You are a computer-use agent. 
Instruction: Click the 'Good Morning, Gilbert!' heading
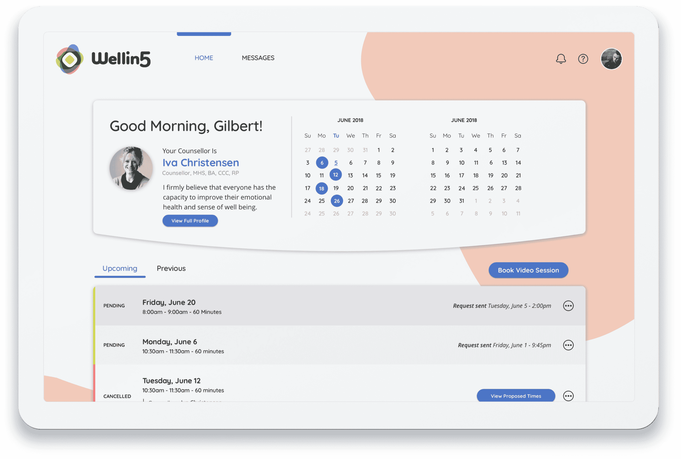coord(186,126)
